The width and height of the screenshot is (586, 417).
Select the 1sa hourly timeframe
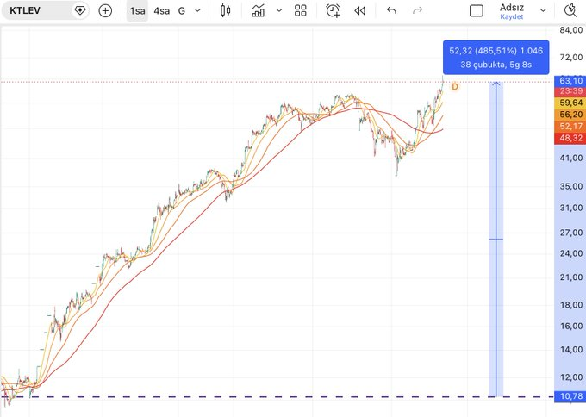[137, 11]
